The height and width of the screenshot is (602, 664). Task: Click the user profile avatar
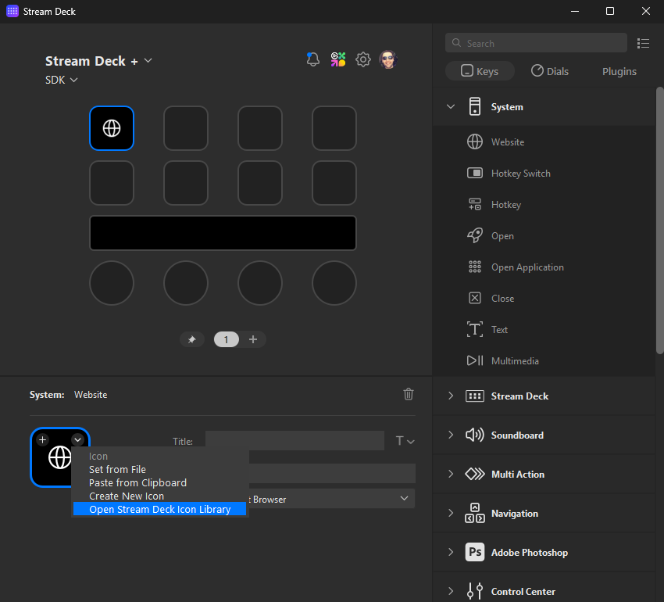point(387,59)
